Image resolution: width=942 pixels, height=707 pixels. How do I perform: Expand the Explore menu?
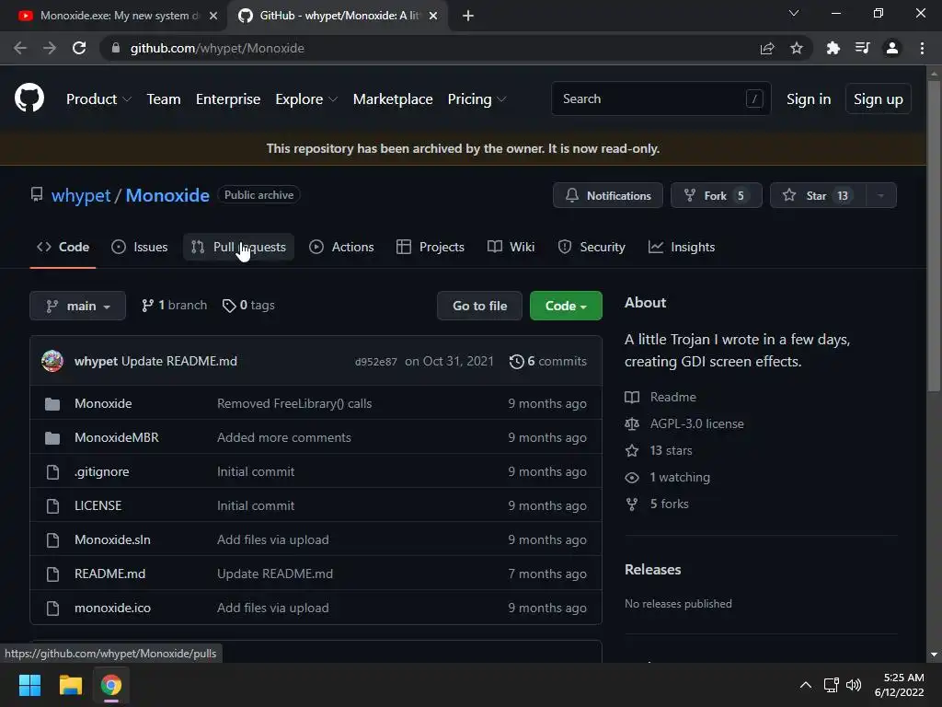[x=306, y=99]
